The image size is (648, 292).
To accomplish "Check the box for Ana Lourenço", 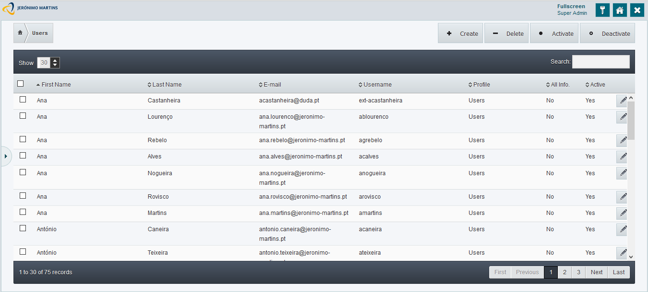I will (x=23, y=116).
